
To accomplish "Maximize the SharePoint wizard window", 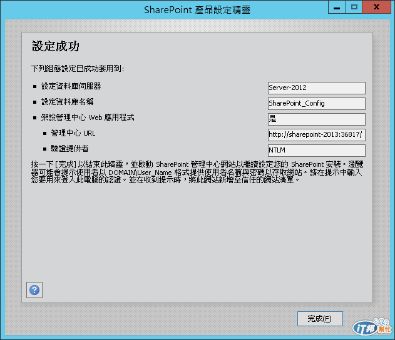I will point(354,7).
